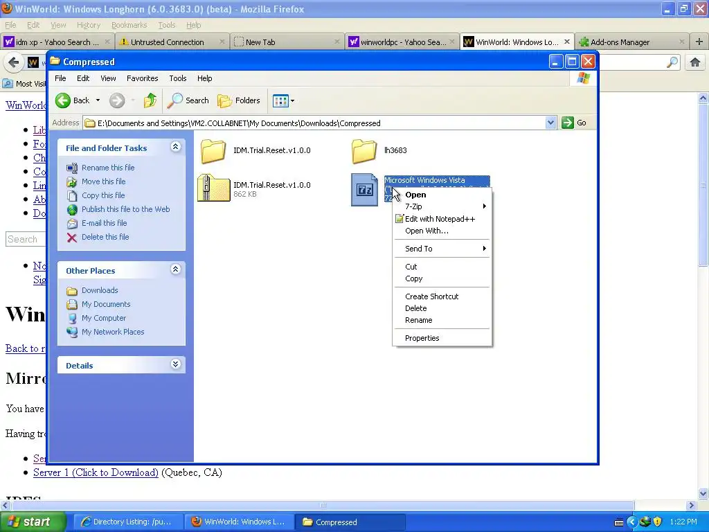This screenshot has height=532, width=709.
Task: Collapse the File and Folder Tasks panel
Action: pyautogui.click(x=175, y=147)
